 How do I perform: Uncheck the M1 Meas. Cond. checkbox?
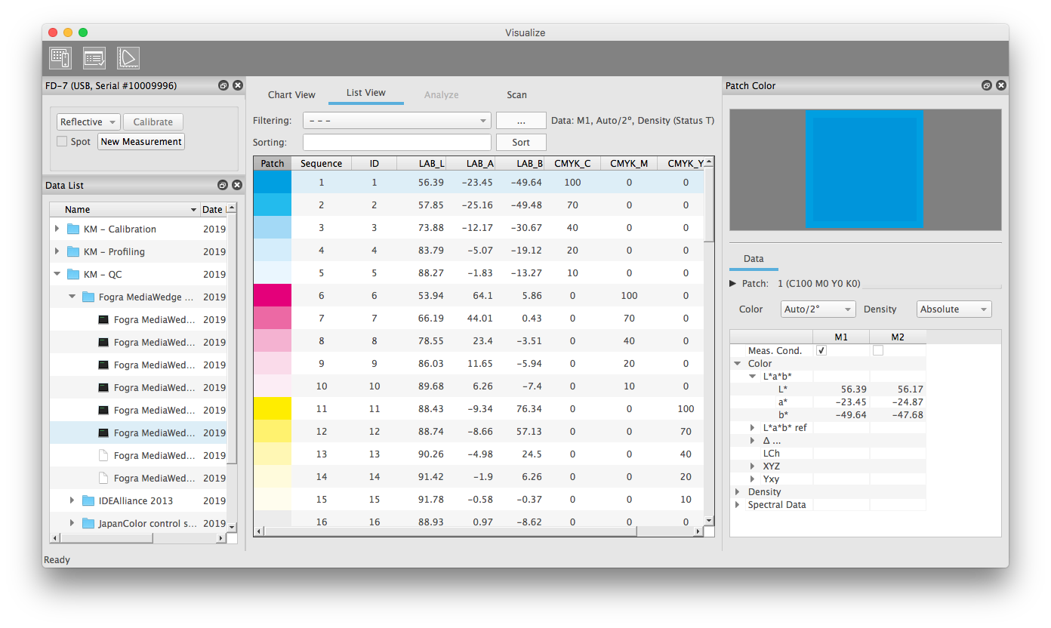(821, 351)
